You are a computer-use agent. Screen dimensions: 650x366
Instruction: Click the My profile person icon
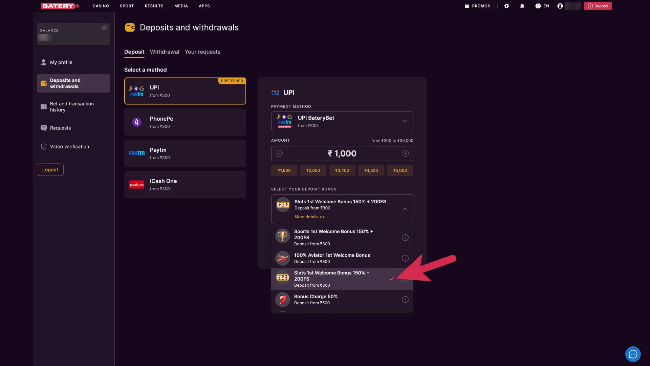pyautogui.click(x=44, y=62)
